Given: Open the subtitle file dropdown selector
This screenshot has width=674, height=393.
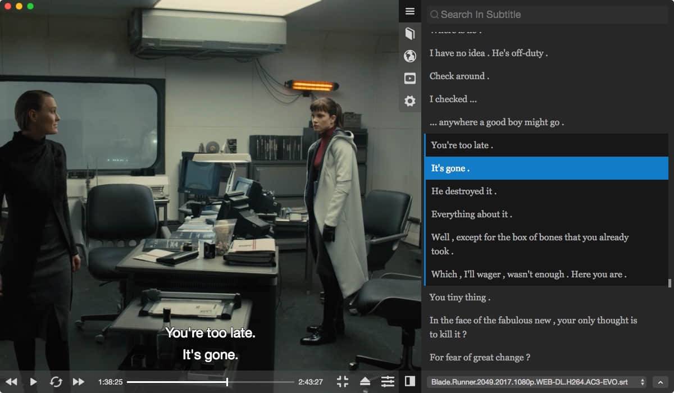Looking at the screenshot, I should pos(536,382).
